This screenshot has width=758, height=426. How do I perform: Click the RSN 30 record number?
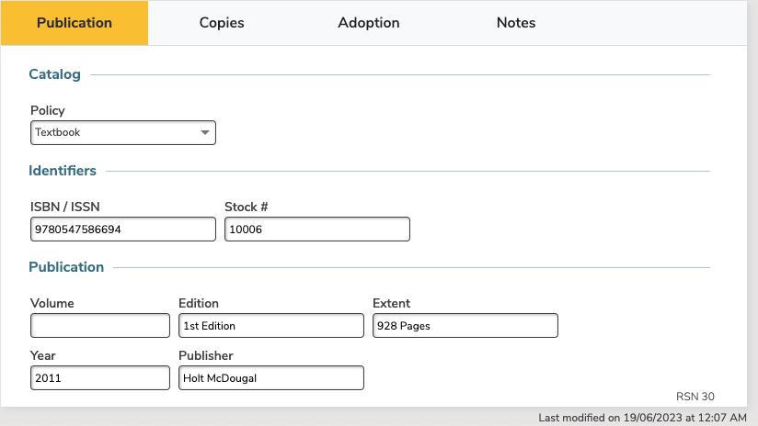pos(695,397)
